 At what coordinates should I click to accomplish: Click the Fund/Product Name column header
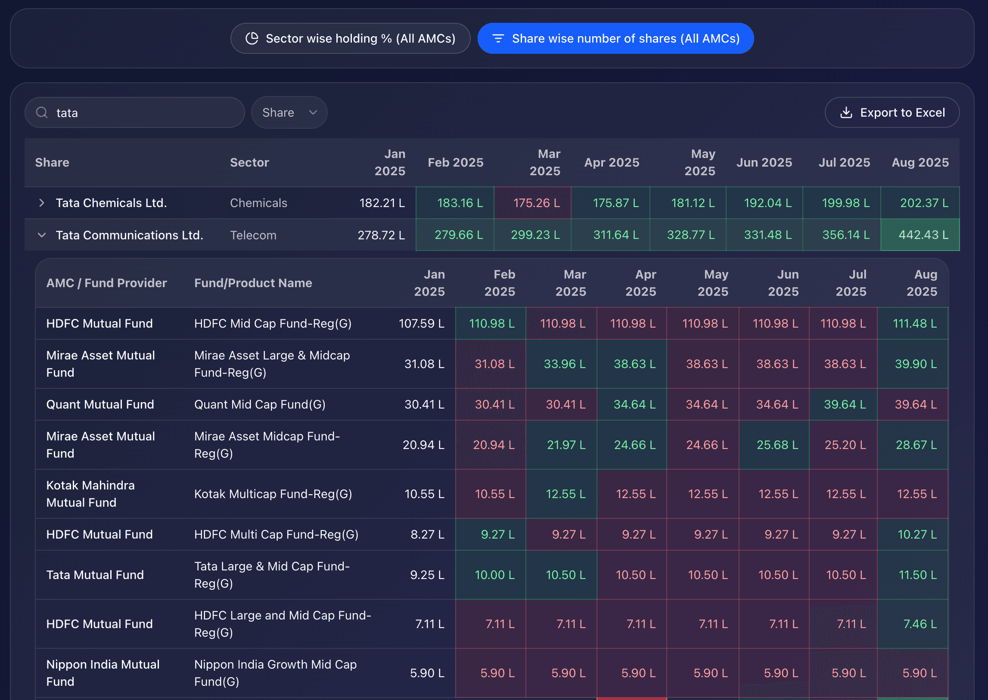pyautogui.click(x=253, y=283)
